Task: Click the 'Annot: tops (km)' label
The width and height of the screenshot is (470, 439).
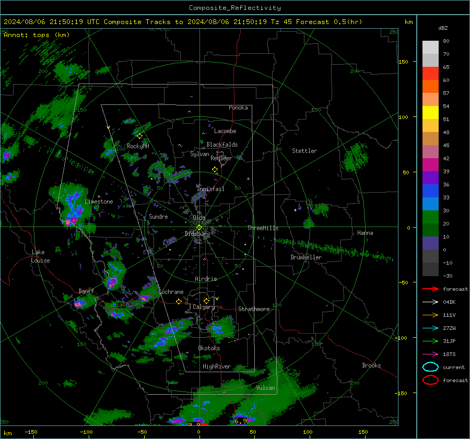Action: tap(37, 35)
